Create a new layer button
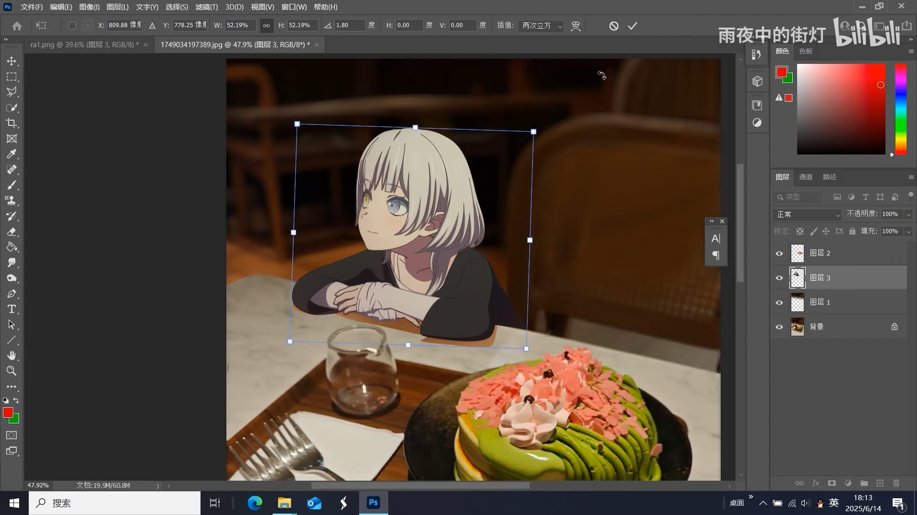The width and height of the screenshot is (917, 515). point(880,483)
